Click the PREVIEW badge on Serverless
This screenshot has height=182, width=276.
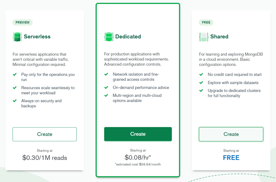tap(23, 23)
